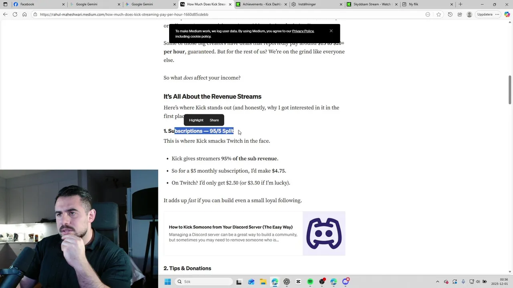513x288 pixels.
Task: Open the Windows Start menu
Action: [168, 282]
